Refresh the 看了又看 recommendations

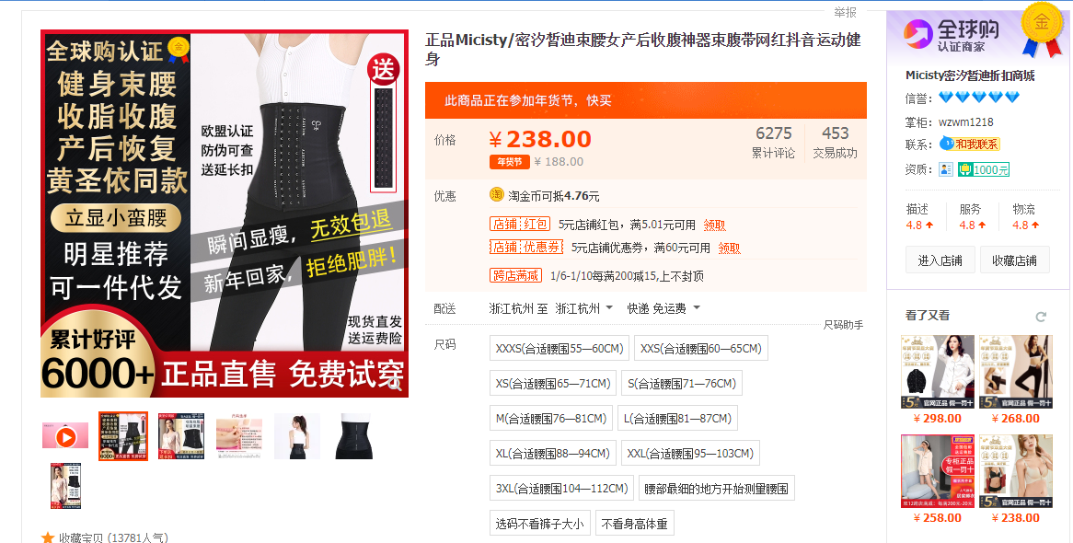point(1041,317)
